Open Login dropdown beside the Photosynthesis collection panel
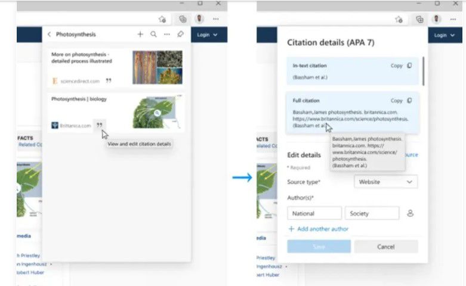Viewport: 466px width, 286px height. pos(207,35)
